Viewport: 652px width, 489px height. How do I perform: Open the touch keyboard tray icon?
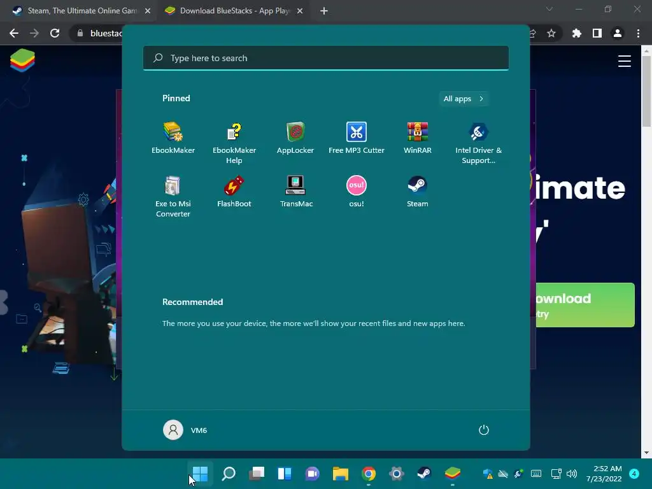536,474
